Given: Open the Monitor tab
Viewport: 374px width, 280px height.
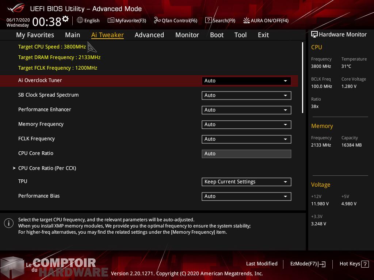Looking at the screenshot, I should pyautogui.click(x=187, y=35).
